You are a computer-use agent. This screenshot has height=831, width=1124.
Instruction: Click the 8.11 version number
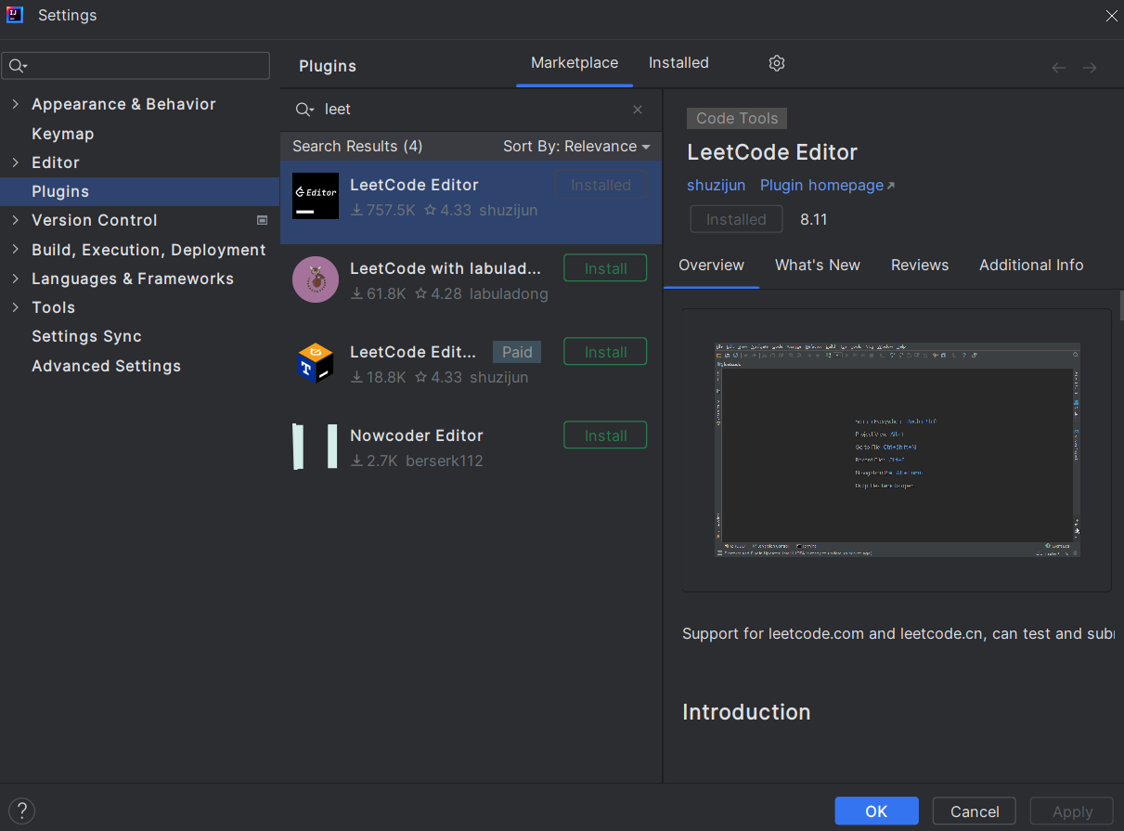813,220
